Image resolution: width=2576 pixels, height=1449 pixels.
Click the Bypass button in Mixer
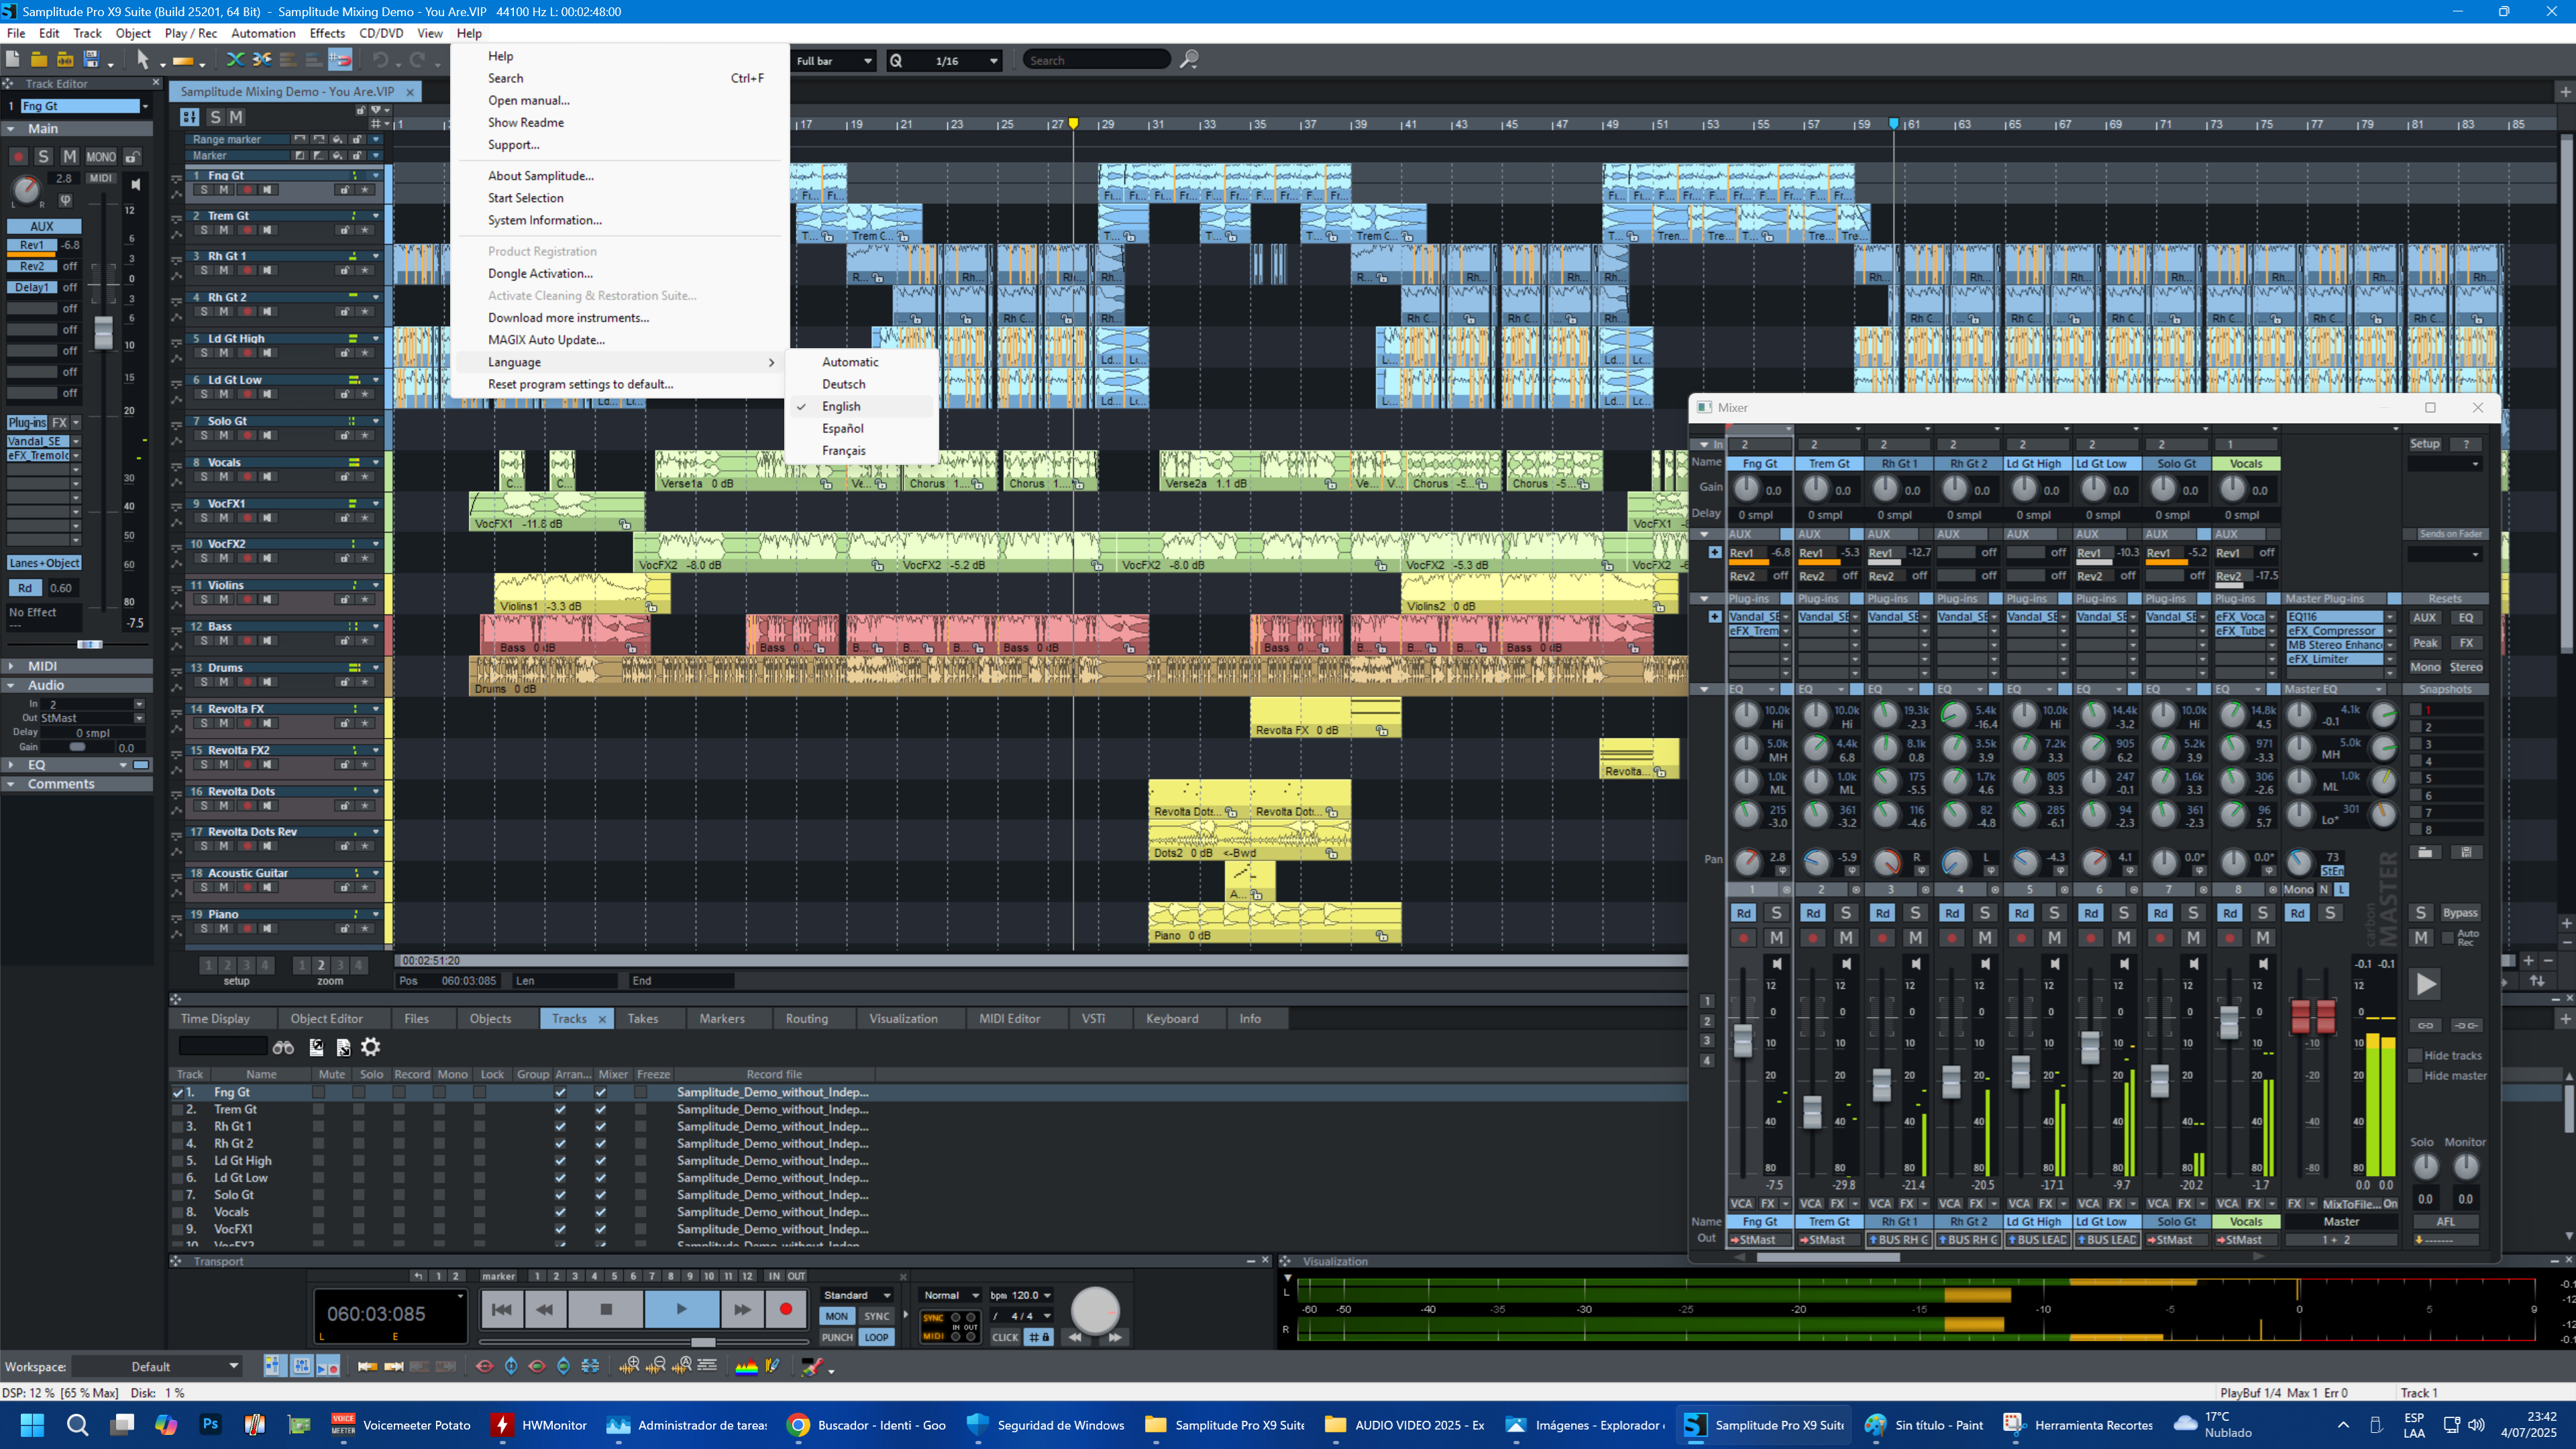[2460, 913]
